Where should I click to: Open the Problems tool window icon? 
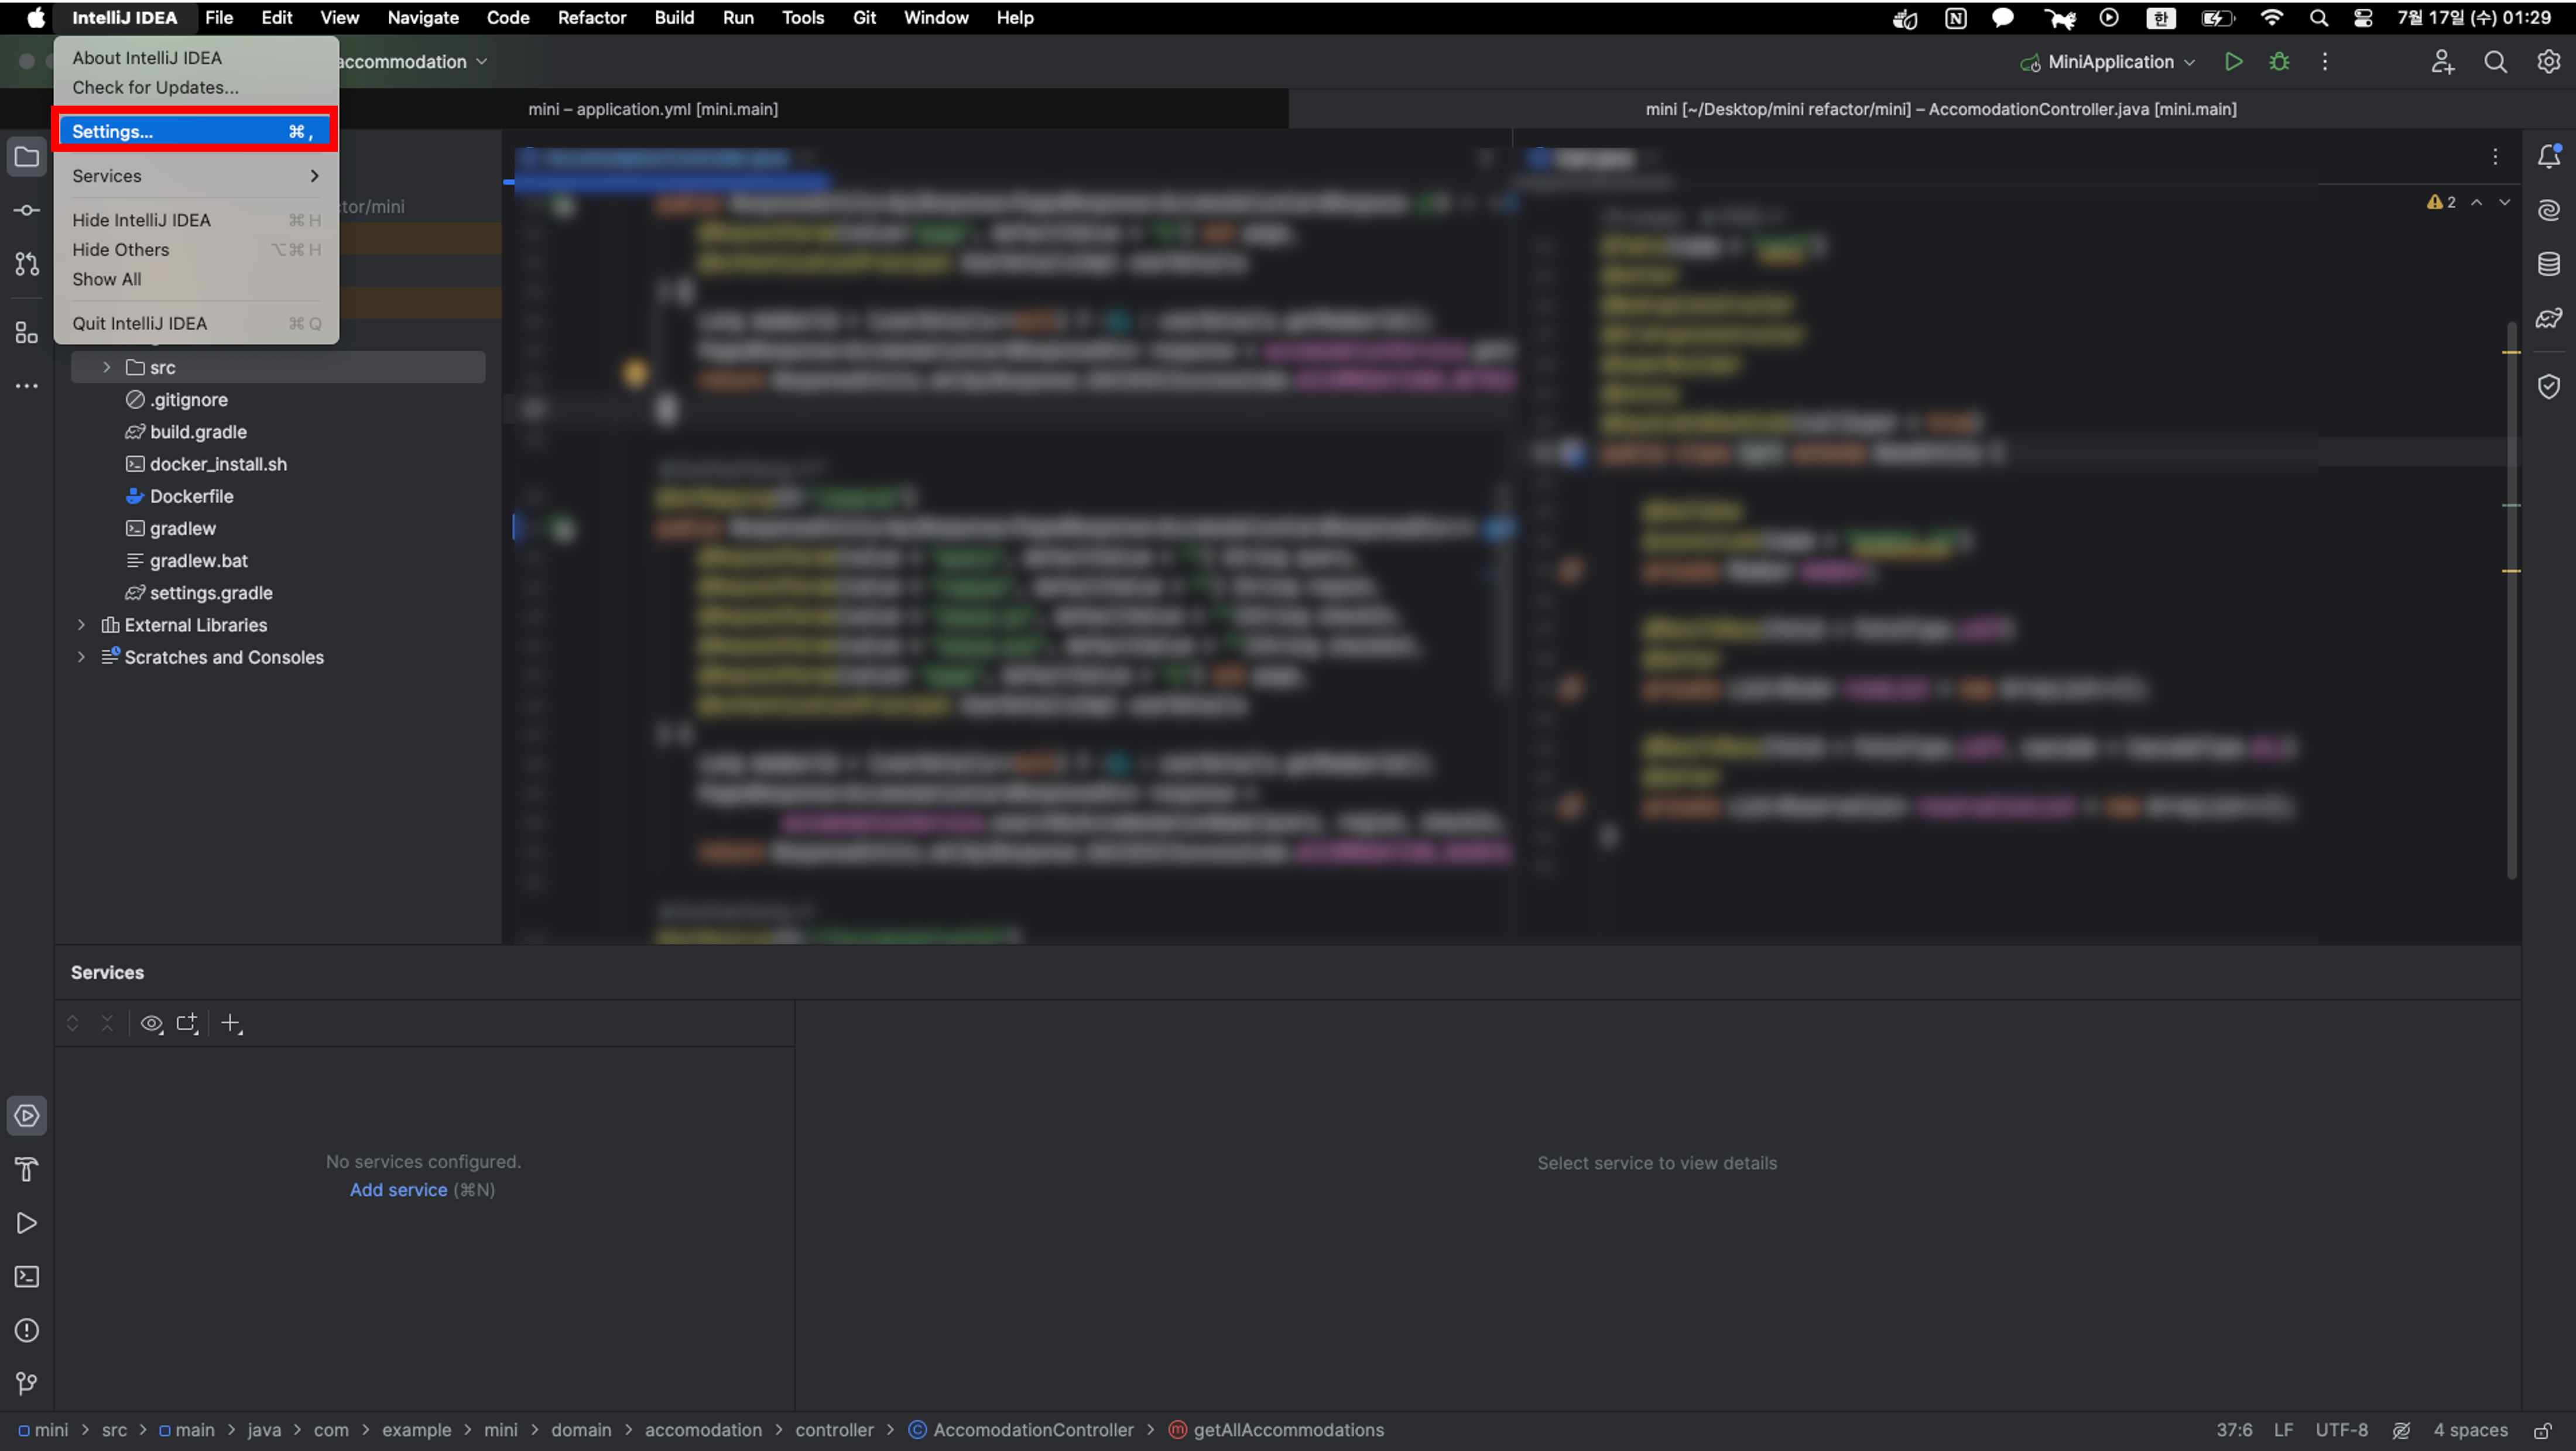coord(27,1331)
